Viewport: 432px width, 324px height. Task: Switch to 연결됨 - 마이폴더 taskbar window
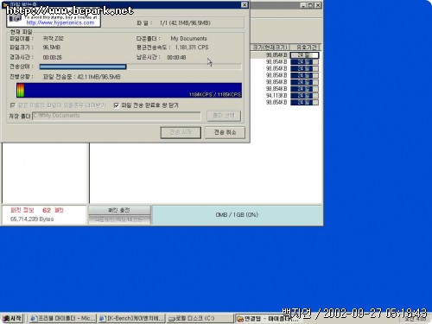[269, 319]
